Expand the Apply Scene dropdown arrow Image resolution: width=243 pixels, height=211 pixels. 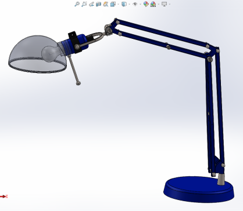click(159, 4)
